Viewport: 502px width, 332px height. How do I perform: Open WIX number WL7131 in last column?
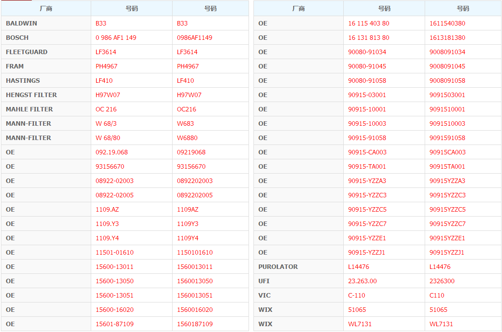(441, 324)
